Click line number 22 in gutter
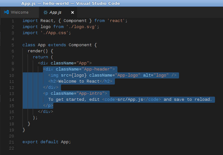This screenshot has width=223, height=155. [12, 148]
